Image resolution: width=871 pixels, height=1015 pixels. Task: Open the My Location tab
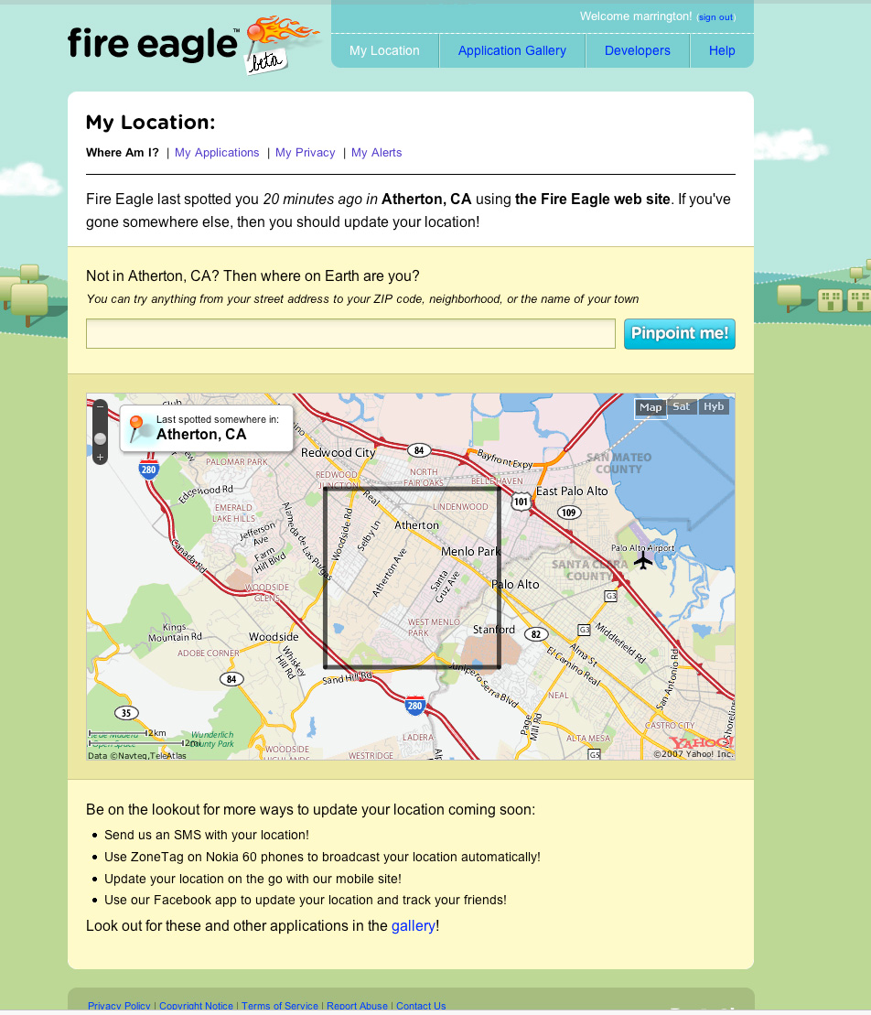point(384,50)
